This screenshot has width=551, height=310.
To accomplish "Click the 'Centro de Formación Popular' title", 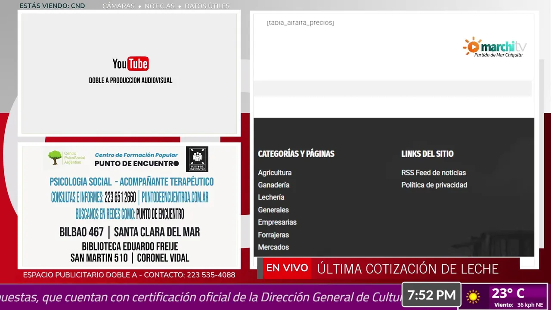I will (x=136, y=155).
